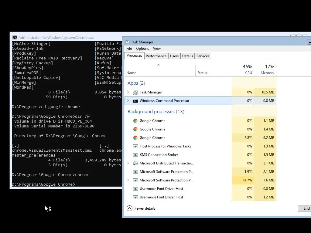Select the Task Manager process row
Screen dimensions: 311x233
200,92
